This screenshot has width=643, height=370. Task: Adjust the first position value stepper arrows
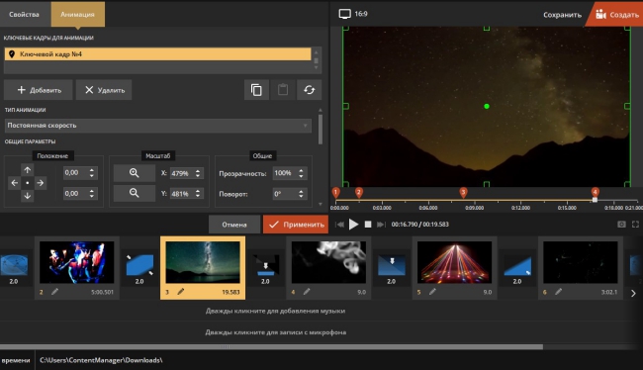tap(92, 173)
